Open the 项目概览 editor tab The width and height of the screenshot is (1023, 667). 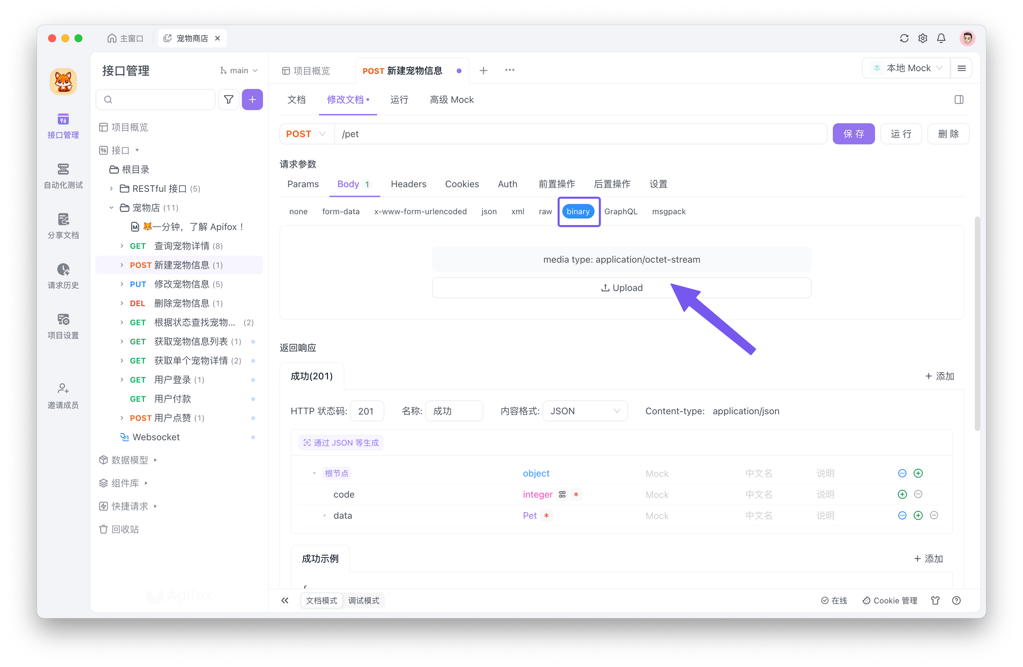point(306,70)
